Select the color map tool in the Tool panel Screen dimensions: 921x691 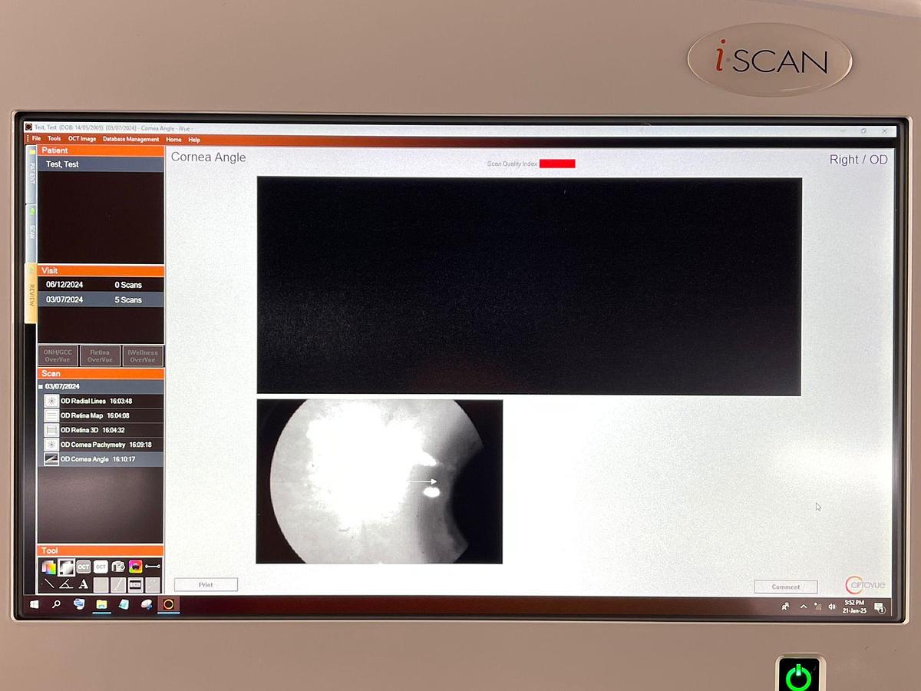(x=48, y=567)
